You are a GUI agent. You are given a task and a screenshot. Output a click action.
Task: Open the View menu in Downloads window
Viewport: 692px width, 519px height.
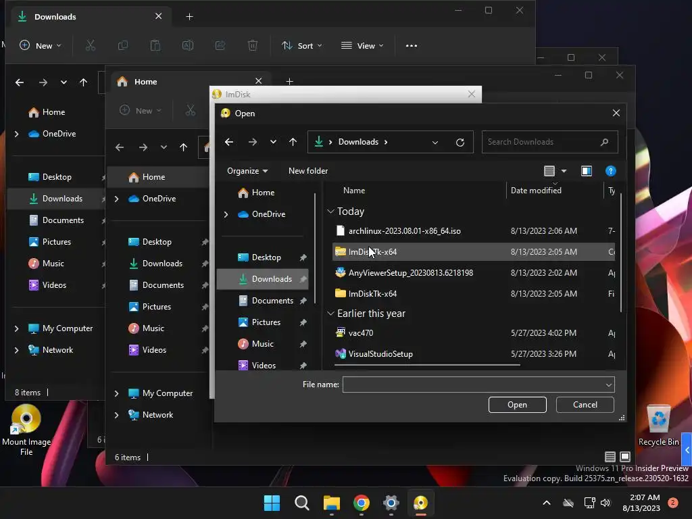pyautogui.click(x=362, y=46)
